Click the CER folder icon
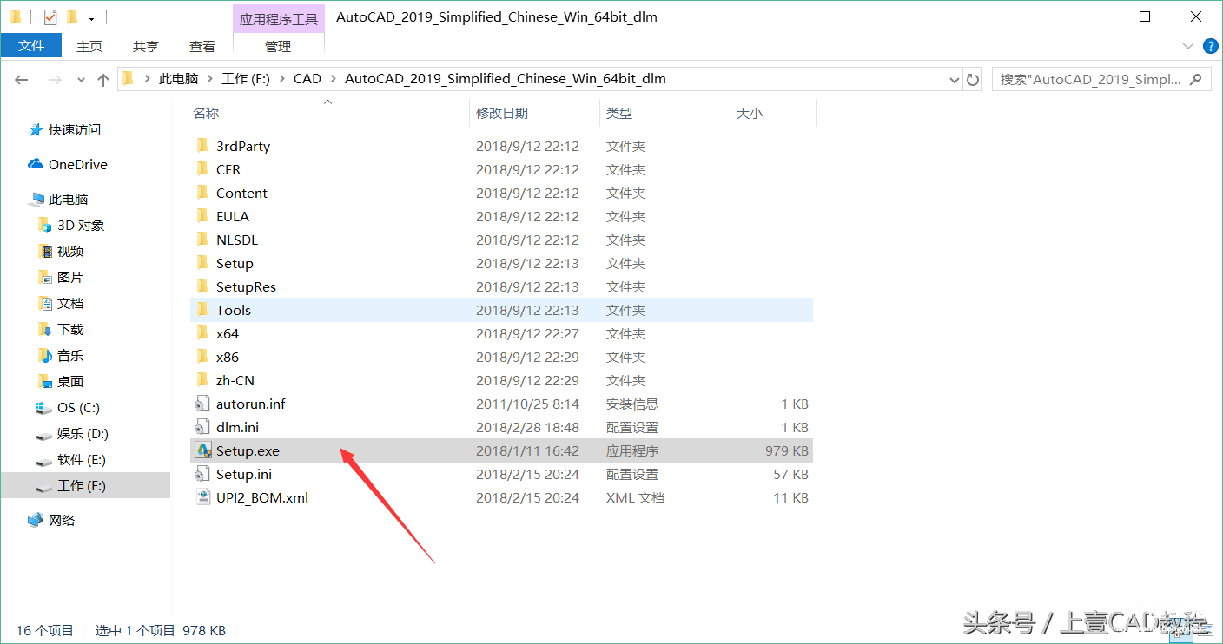1223x644 pixels. [202, 169]
